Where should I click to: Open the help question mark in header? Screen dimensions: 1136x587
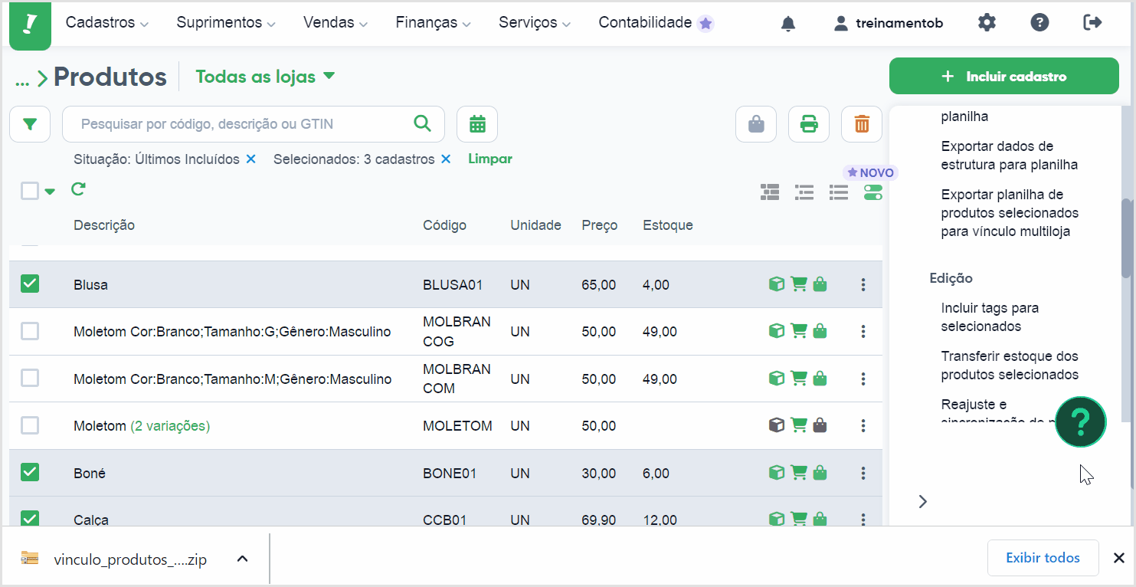tap(1039, 23)
